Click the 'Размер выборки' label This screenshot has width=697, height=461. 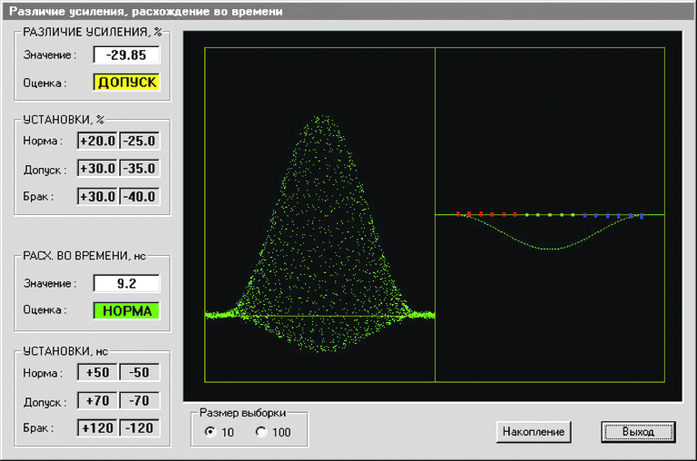[242, 413]
